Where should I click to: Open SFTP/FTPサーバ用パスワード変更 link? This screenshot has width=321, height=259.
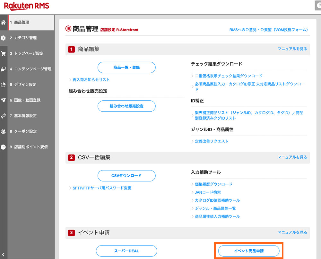102,188
